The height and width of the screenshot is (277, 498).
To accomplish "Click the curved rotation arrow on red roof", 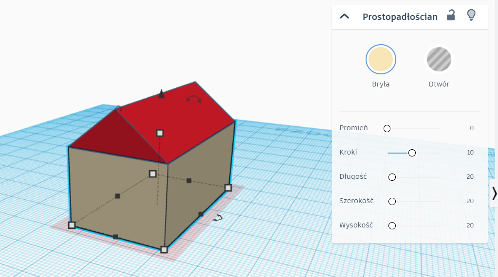I will click(x=194, y=99).
